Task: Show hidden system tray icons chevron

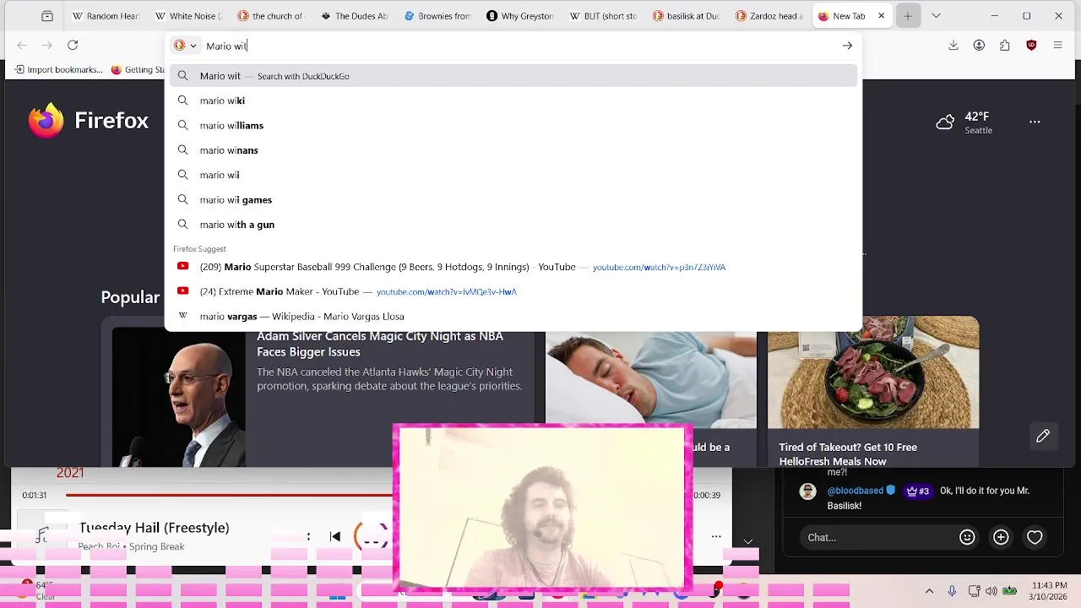Action: [929, 591]
